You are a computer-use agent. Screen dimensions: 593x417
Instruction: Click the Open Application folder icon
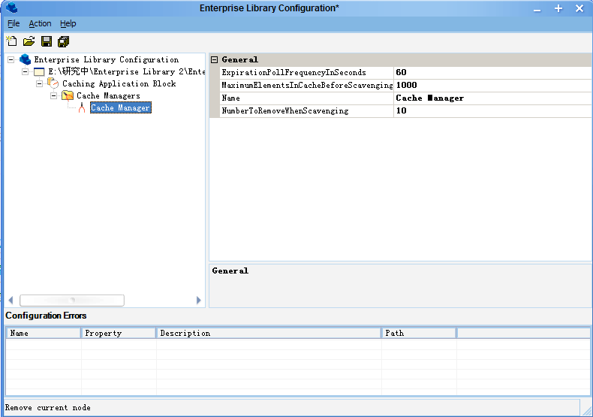[x=29, y=41]
